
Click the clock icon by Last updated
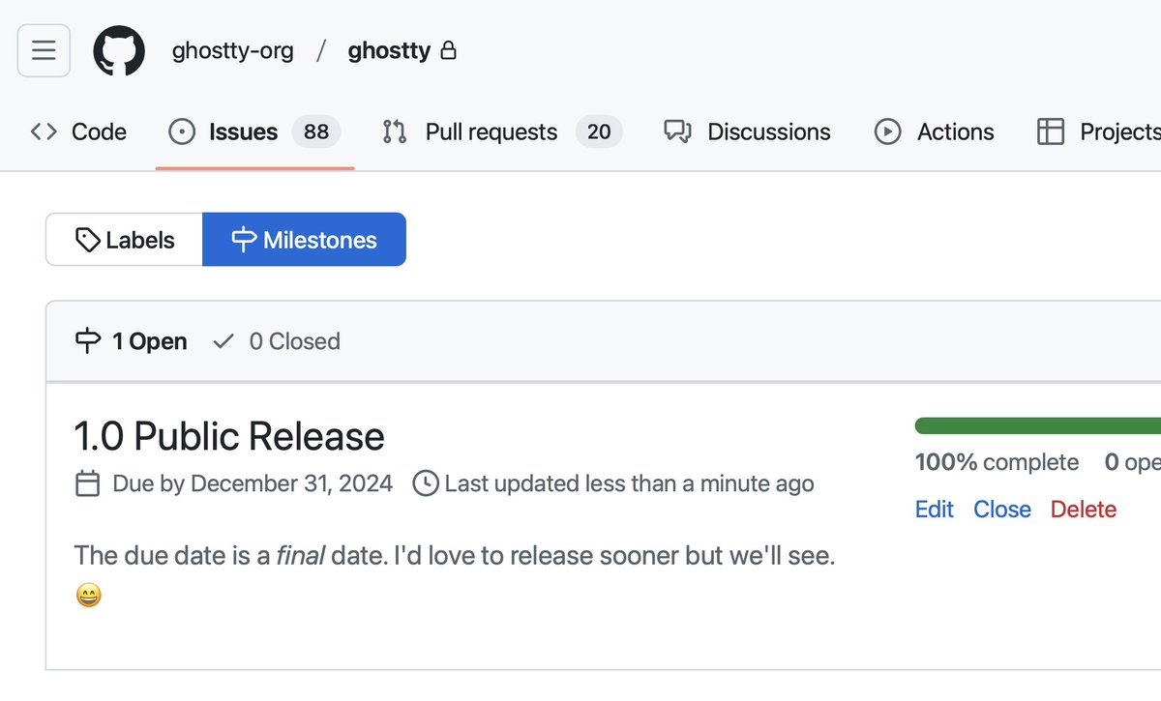(x=425, y=483)
